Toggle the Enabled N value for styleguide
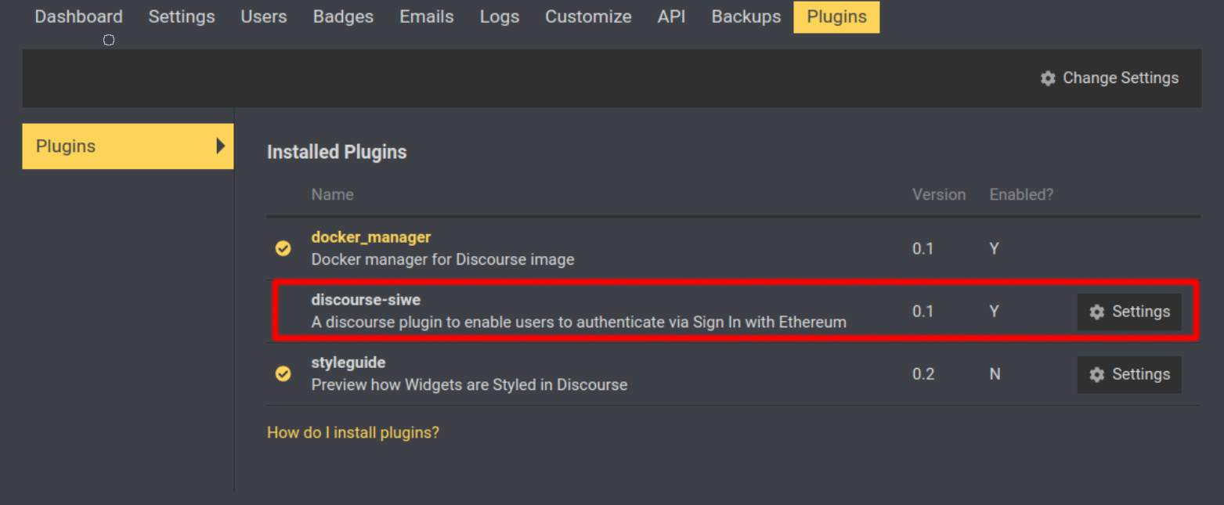This screenshot has width=1224, height=505. (x=995, y=374)
